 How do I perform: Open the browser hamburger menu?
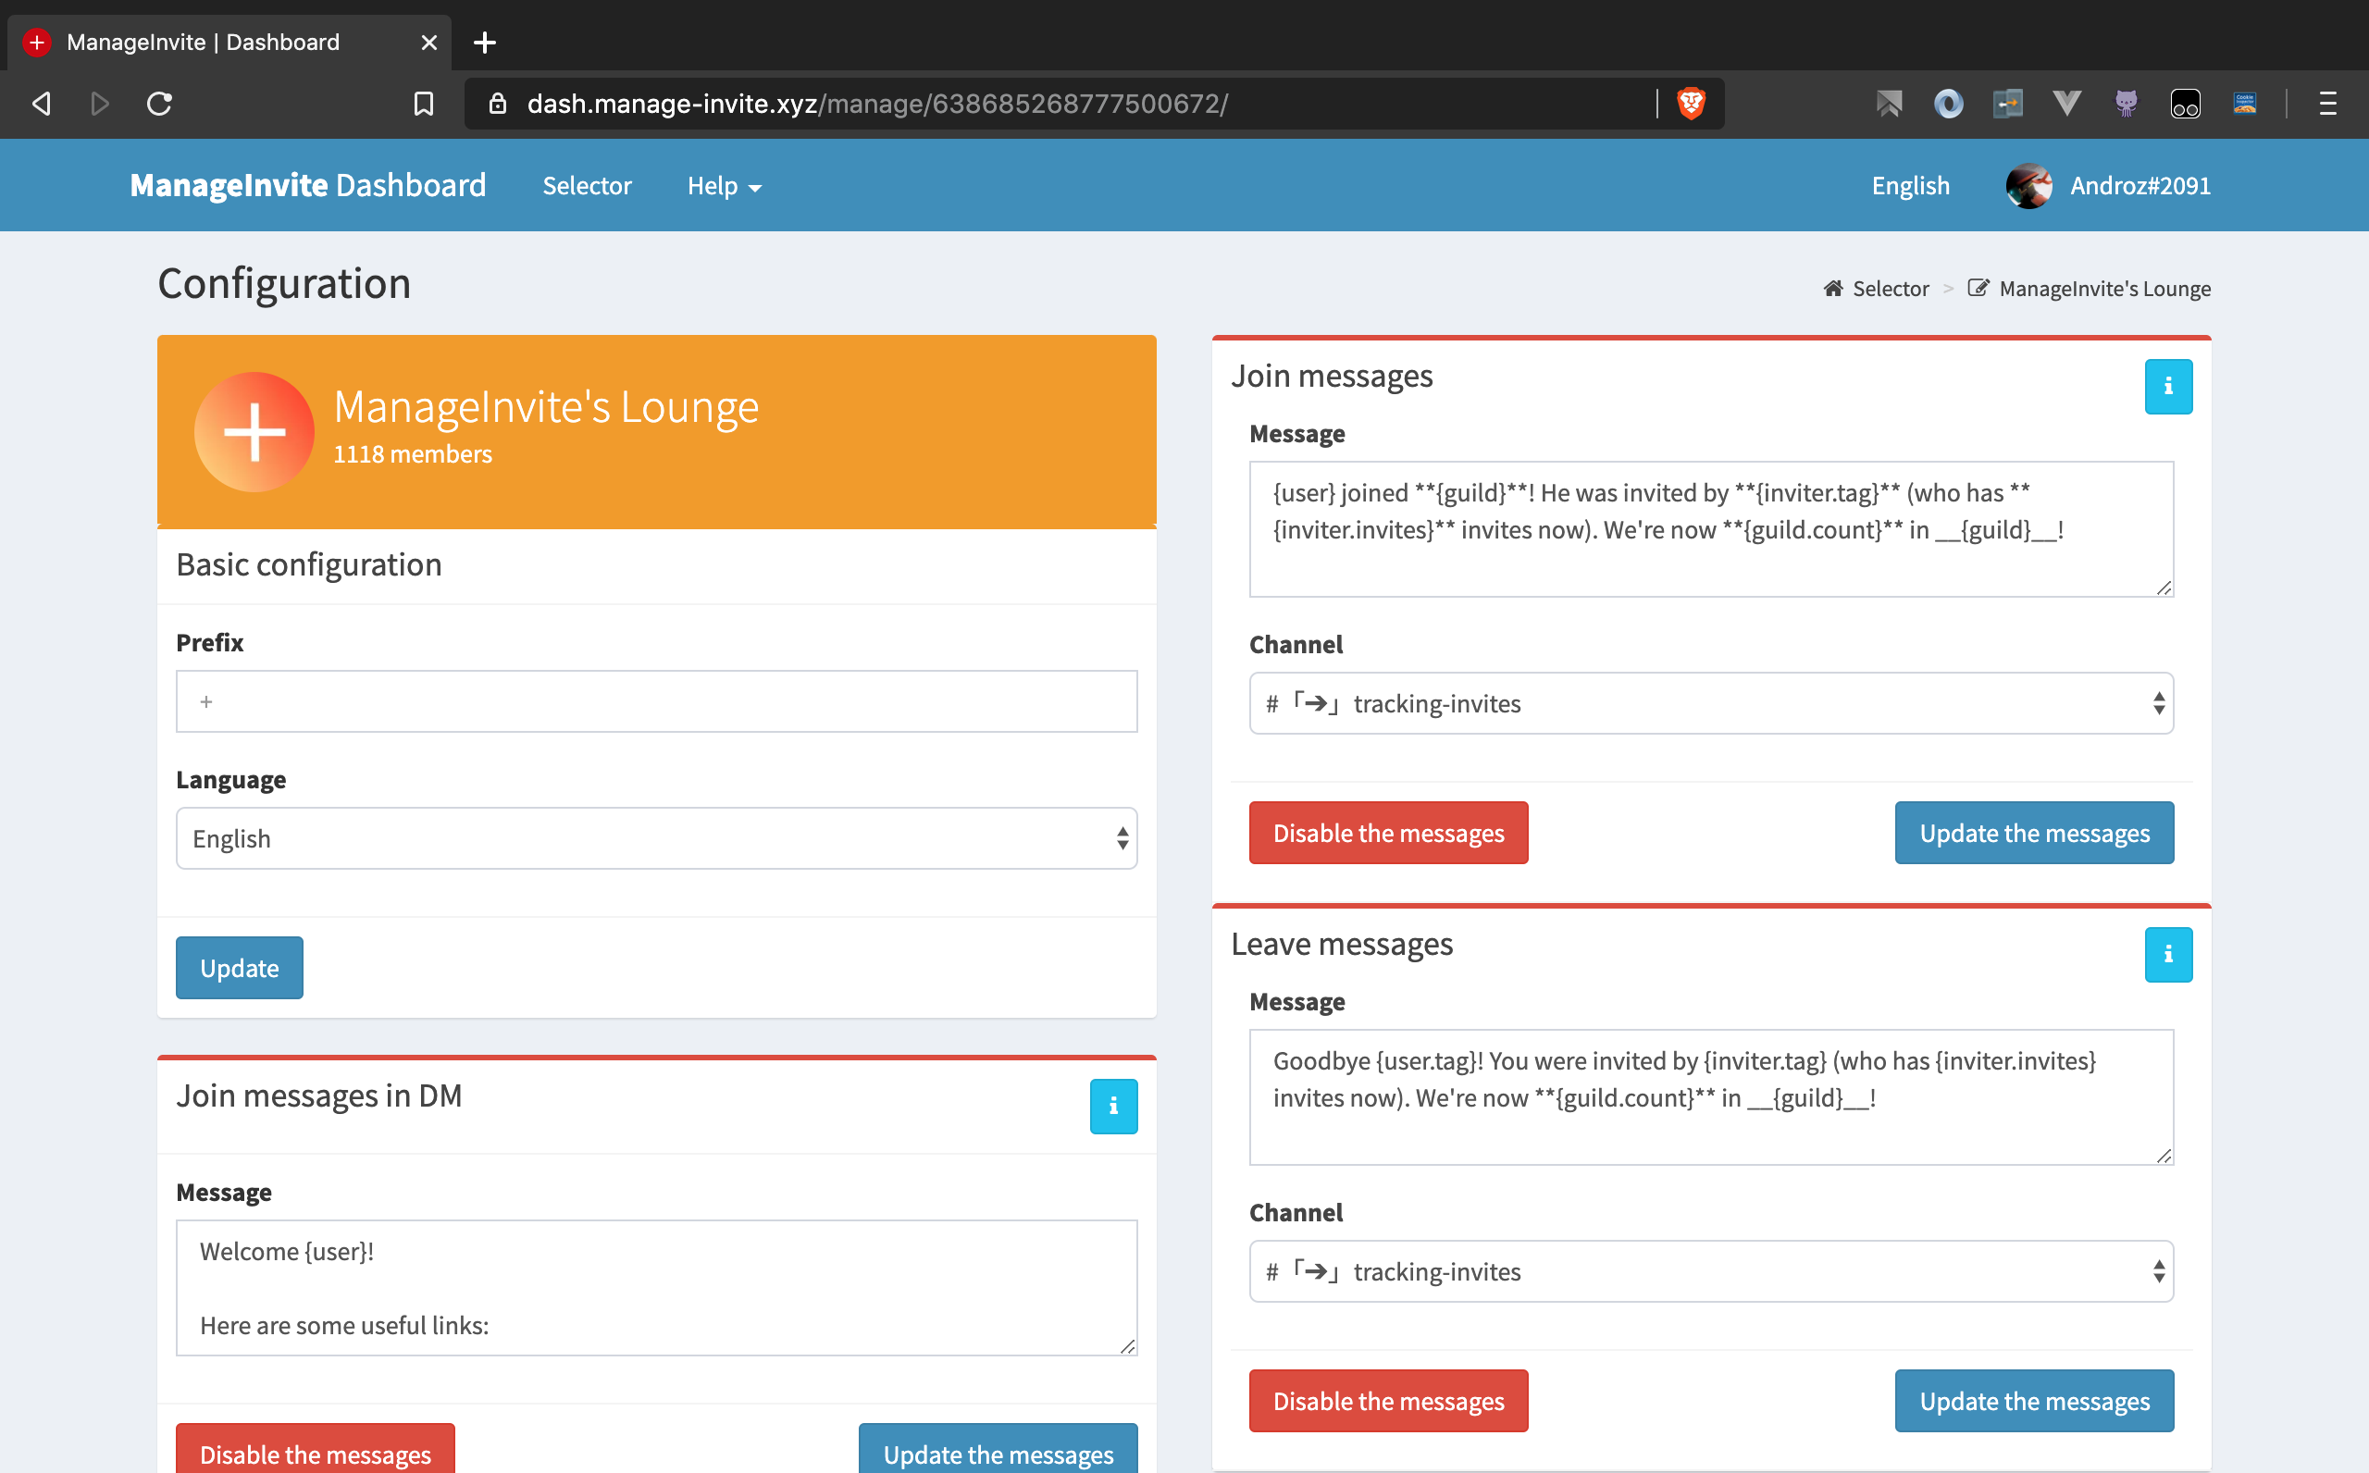tap(2327, 104)
